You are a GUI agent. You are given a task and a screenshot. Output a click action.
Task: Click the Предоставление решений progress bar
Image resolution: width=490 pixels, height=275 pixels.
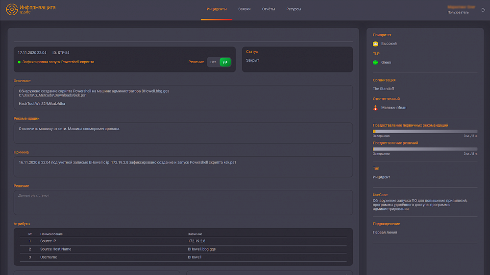tap(425, 149)
